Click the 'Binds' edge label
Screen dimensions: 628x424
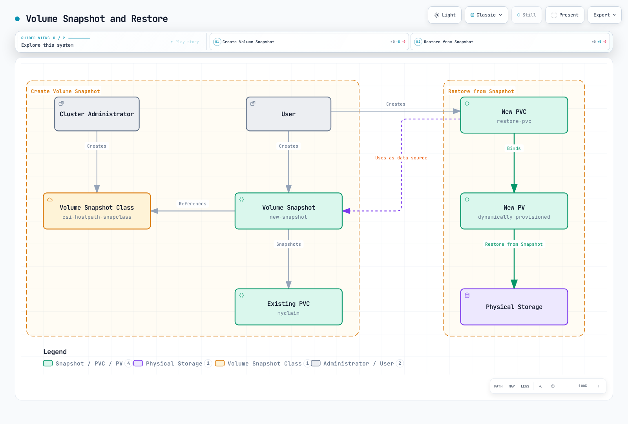pos(514,148)
